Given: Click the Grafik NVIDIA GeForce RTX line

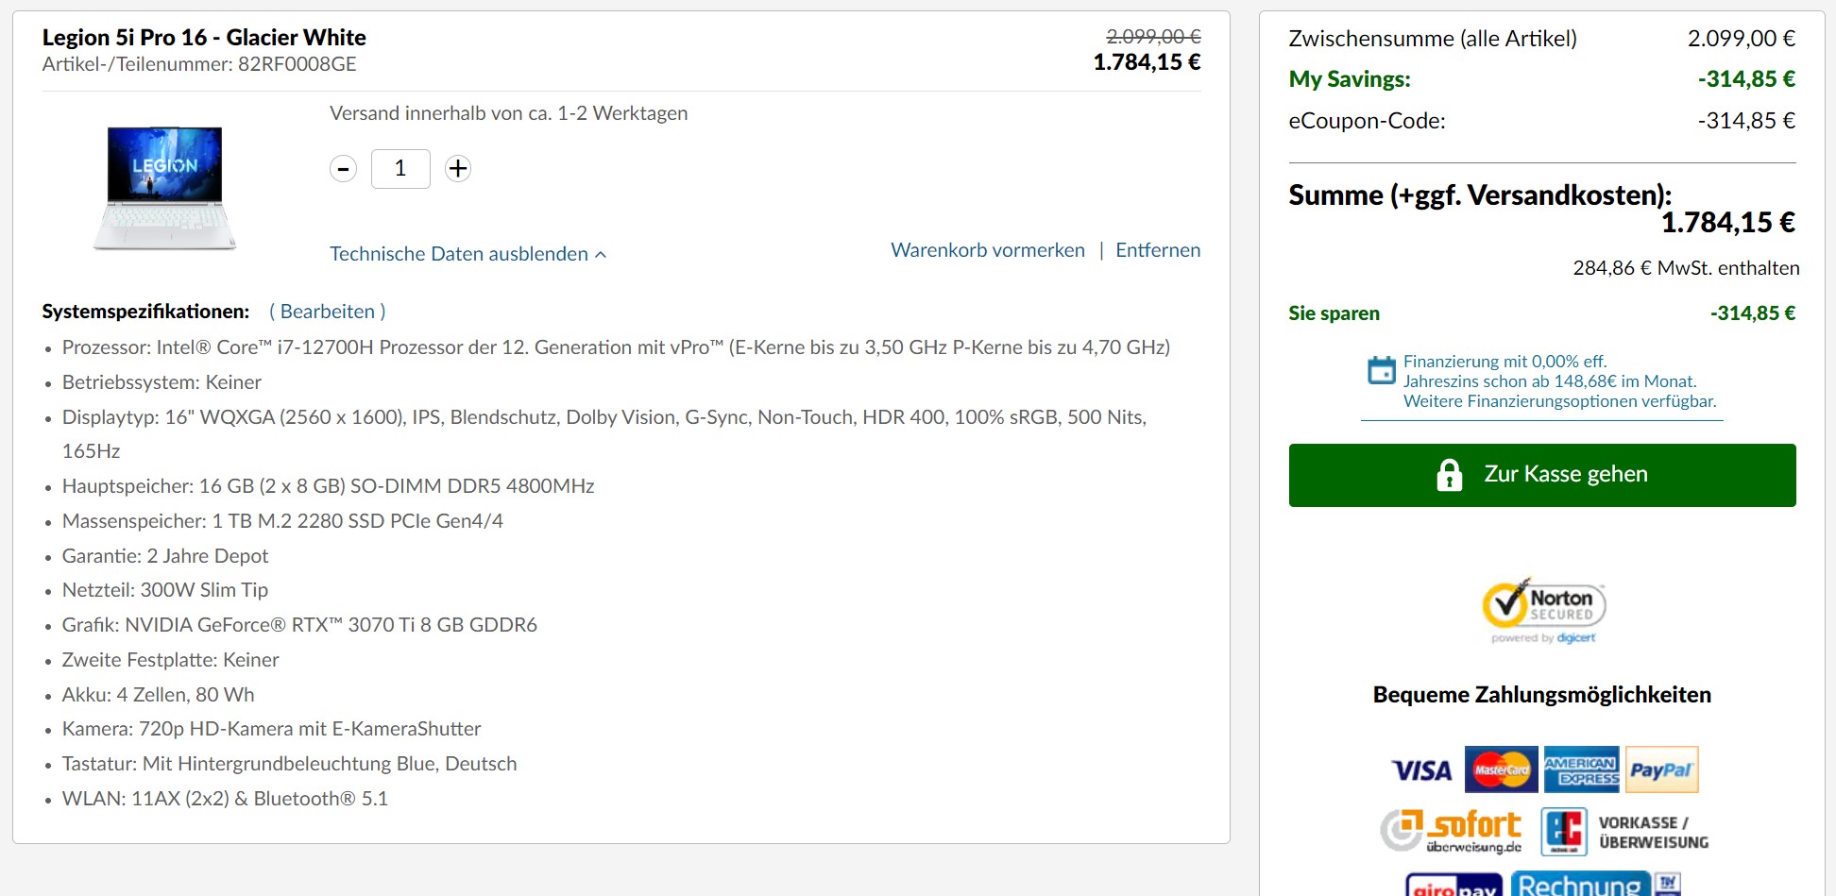Looking at the screenshot, I should coord(299,625).
